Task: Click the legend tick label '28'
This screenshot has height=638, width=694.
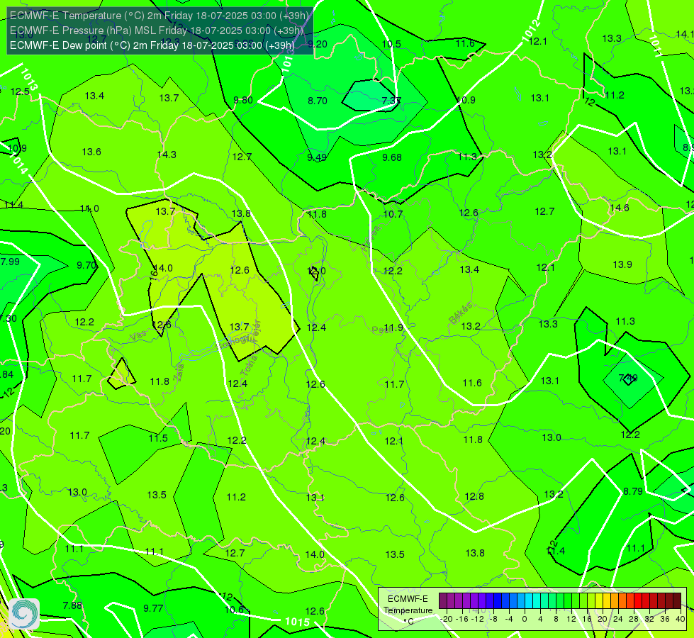Action: (633, 619)
